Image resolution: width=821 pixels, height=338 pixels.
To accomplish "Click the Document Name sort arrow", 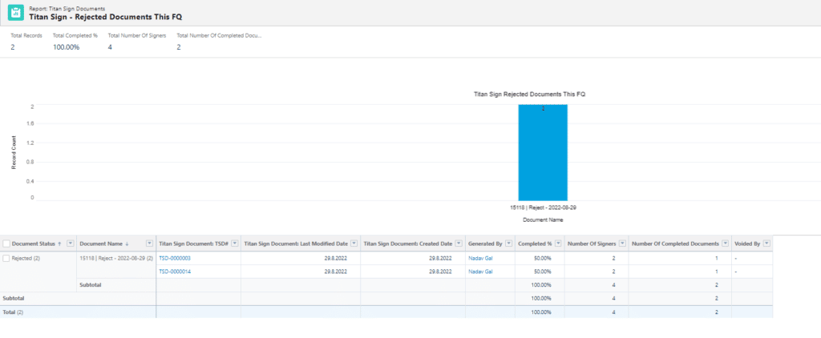I will (x=126, y=243).
